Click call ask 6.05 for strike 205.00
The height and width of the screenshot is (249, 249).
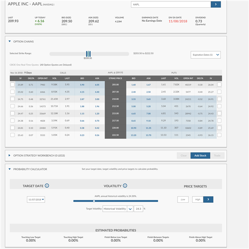click(97, 85)
